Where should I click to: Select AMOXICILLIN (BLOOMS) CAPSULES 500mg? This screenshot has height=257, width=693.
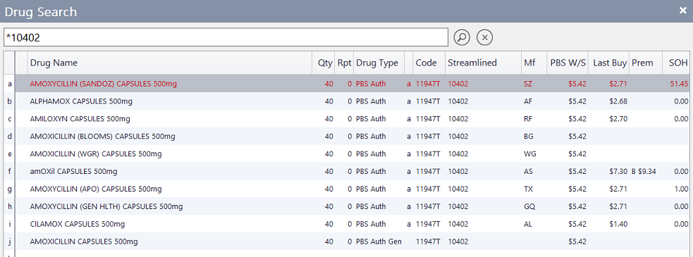pos(352,137)
